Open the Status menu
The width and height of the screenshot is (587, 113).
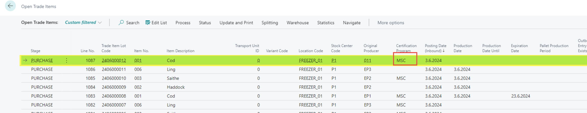point(205,23)
